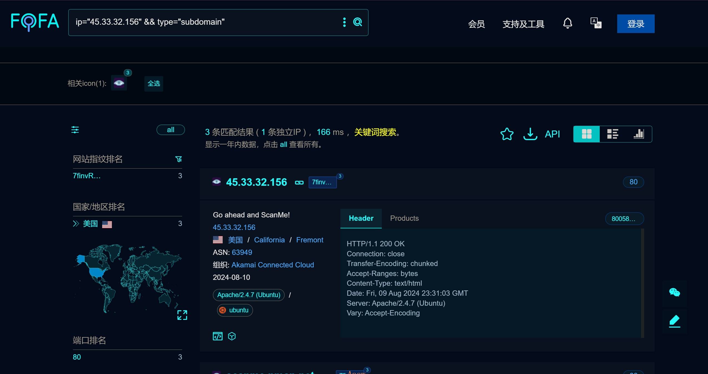Click the notification bell icon
This screenshot has width=708, height=374.
568,23
